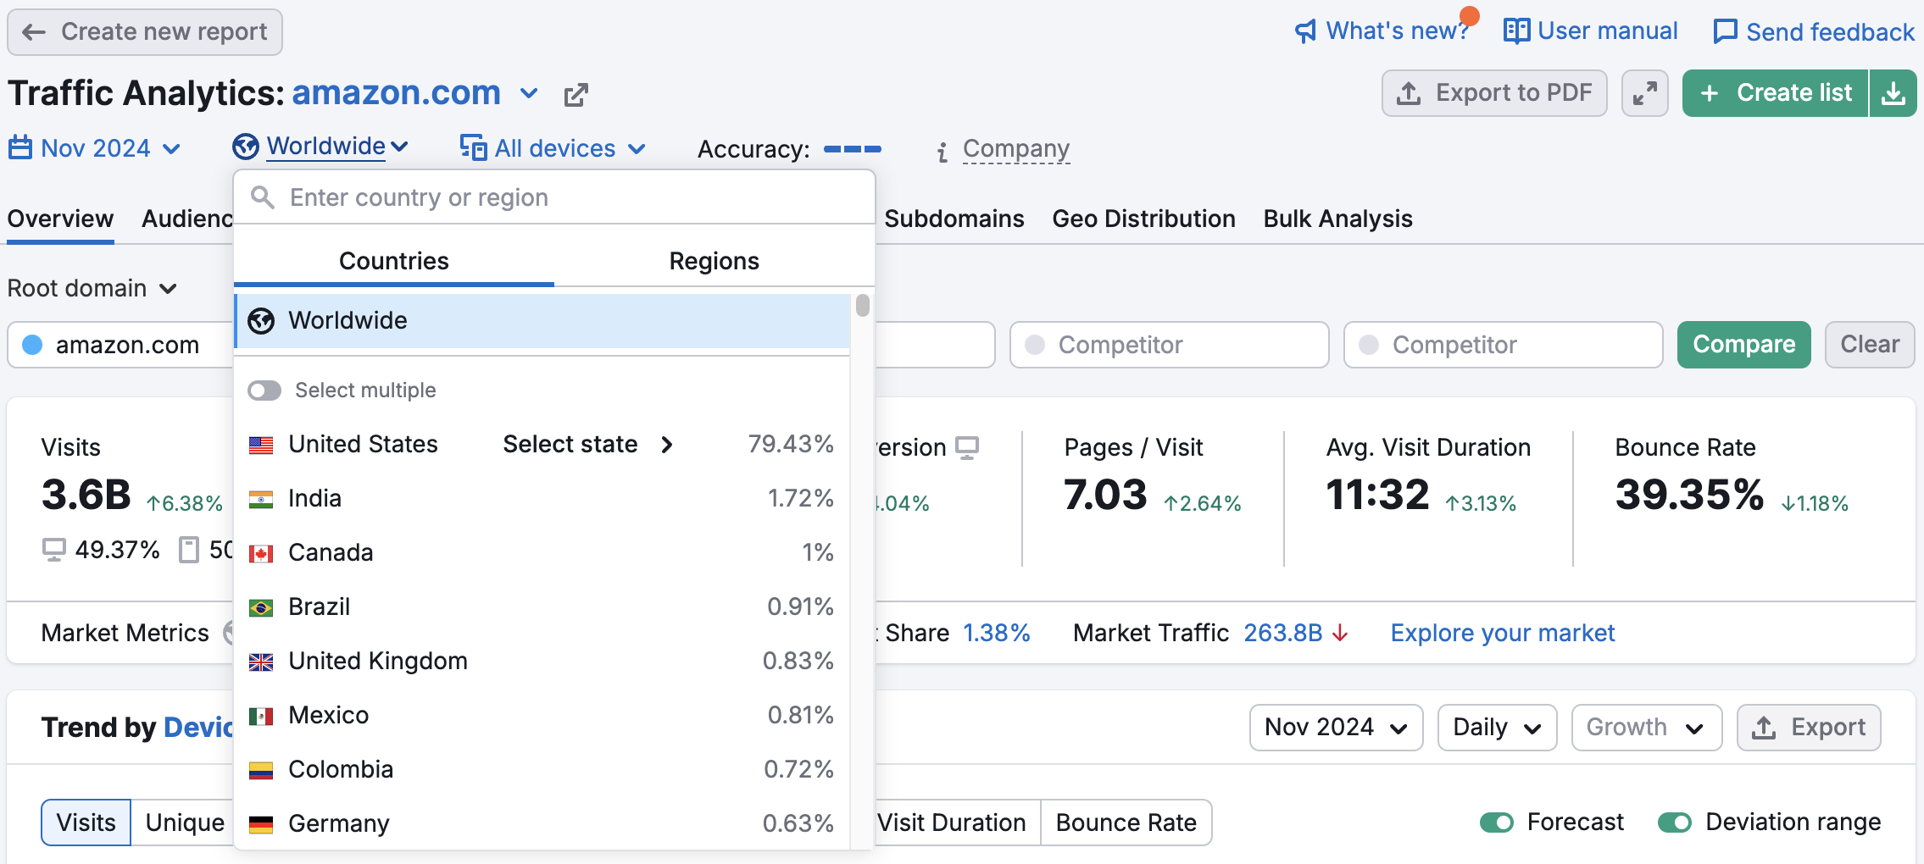
Task: Click the search magnifier icon in country field
Action: pyautogui.click(x=263, y=197)
